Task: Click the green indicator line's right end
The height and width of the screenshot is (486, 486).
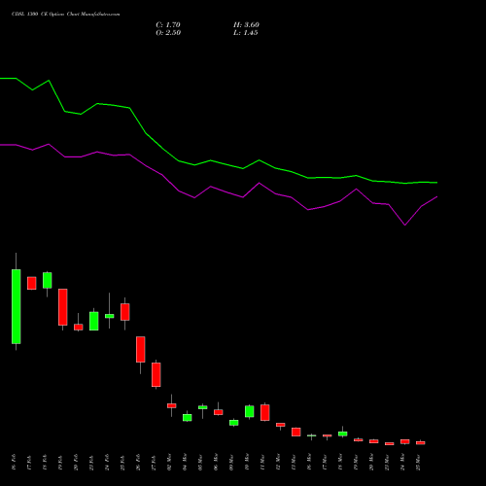Action: point(436,183)
